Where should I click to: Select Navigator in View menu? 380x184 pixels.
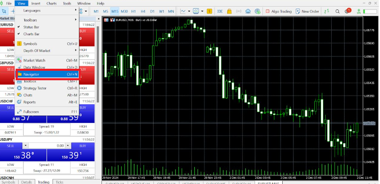coord(47,74)
